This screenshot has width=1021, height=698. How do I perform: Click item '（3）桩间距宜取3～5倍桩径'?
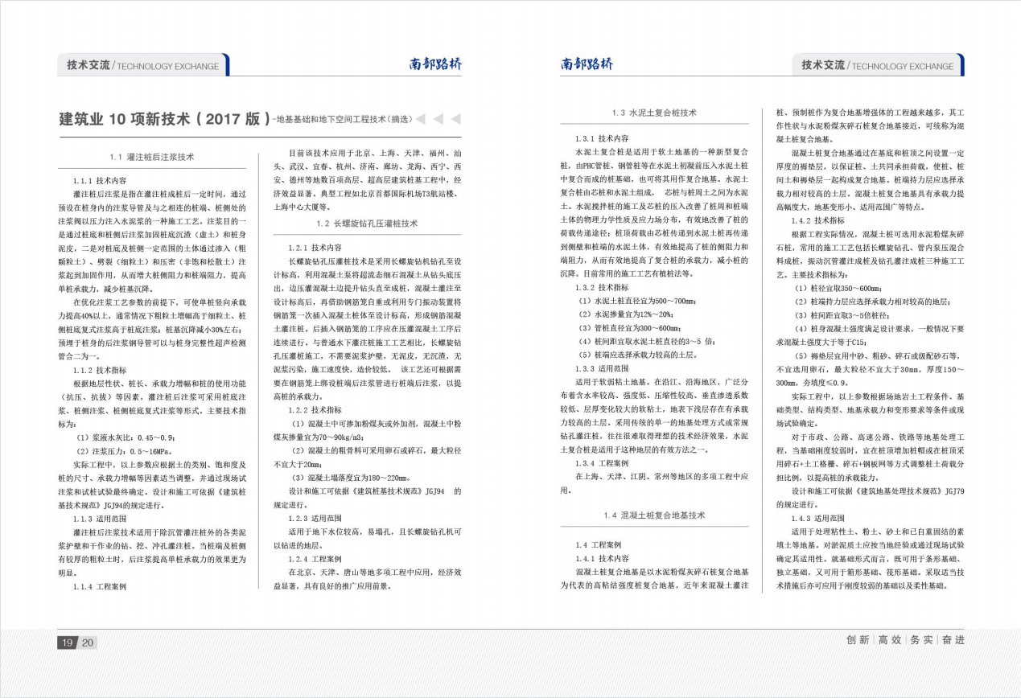click(x=840, y=315)
